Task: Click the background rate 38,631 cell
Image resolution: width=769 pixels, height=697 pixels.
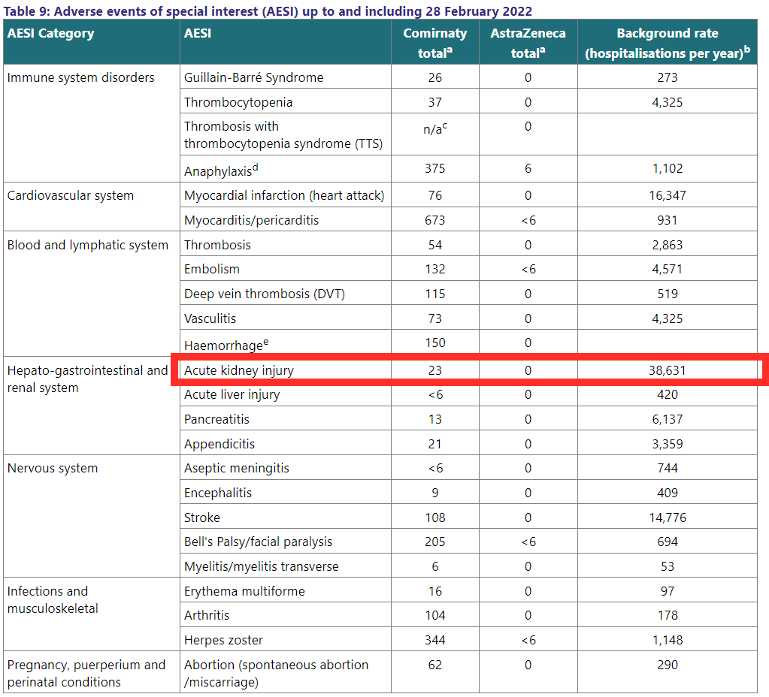Action: coord(668,370)
